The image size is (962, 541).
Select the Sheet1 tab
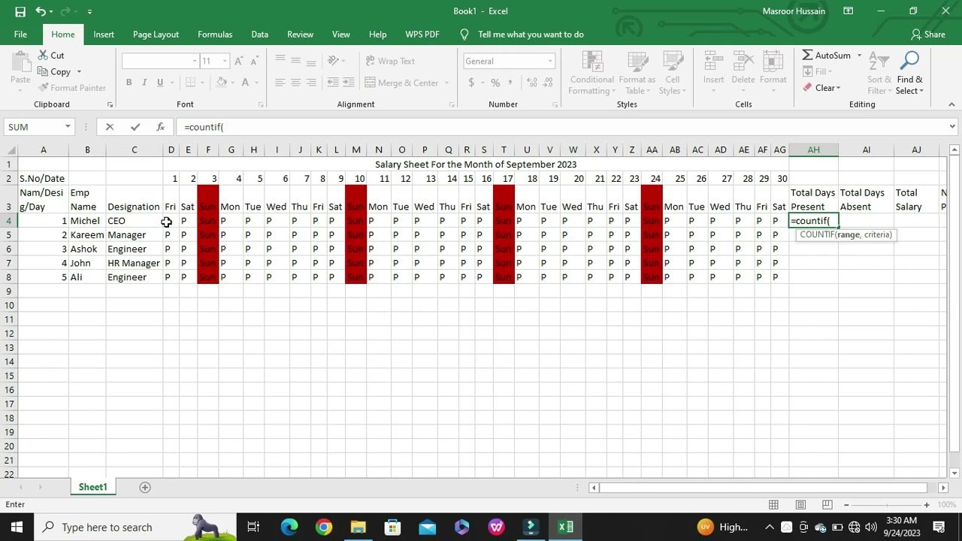point(93,488)
